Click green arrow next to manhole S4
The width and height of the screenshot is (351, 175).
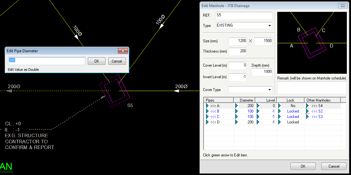click(308, 106)
